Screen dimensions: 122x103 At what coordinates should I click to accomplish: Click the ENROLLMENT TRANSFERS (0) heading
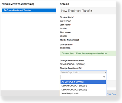18,4
